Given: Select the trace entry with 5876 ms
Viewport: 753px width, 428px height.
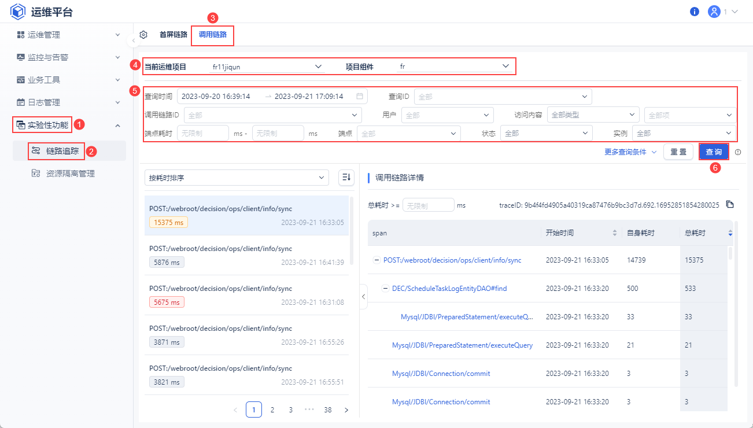Looking at the screenshot, I should [x=246, y=255].
